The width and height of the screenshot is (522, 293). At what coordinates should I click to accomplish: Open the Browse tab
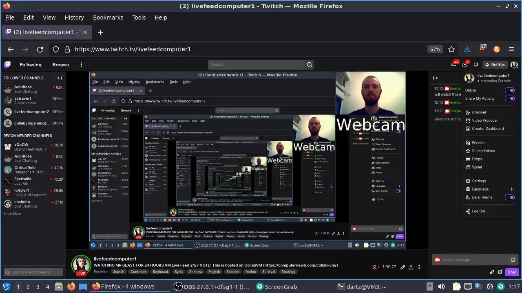61,65
